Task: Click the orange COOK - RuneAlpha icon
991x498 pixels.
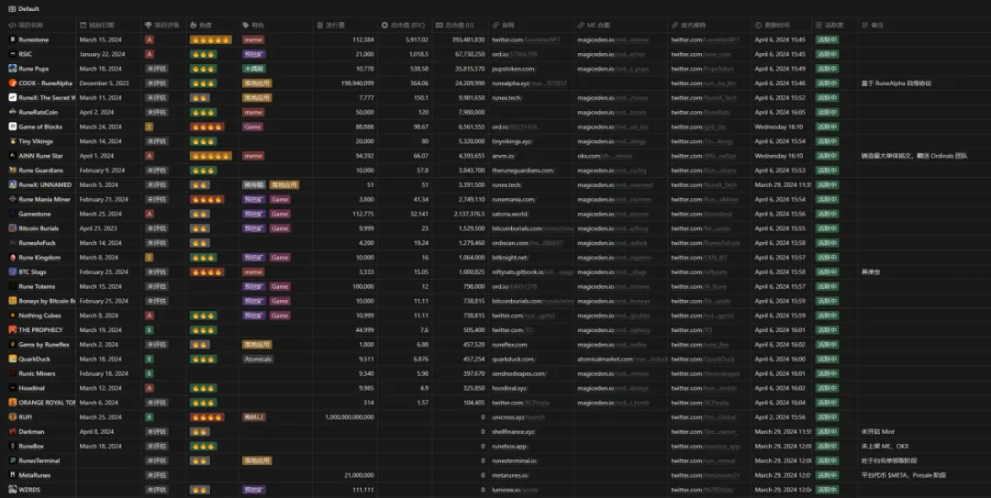Action: 13,83
